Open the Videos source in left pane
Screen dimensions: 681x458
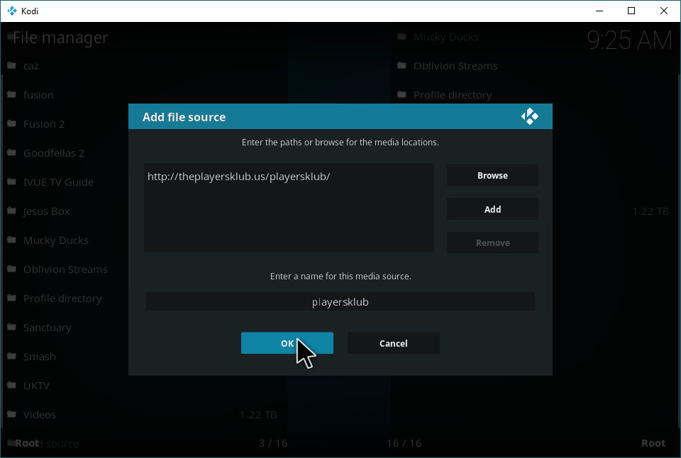(x=40, y=415)
